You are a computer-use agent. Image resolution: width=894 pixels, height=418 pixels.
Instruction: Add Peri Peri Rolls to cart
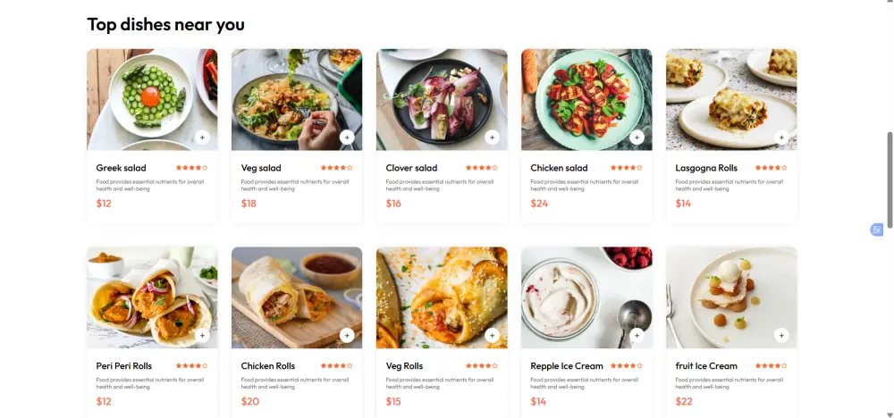(202, 336)
